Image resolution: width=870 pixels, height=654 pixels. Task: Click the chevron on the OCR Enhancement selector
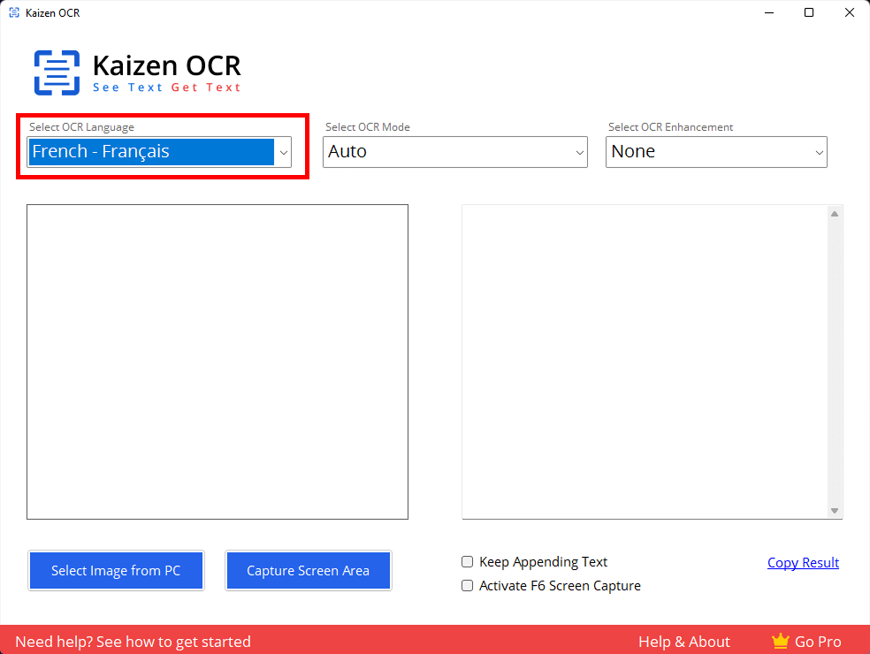pyautogui.click(x=819, y=152)
